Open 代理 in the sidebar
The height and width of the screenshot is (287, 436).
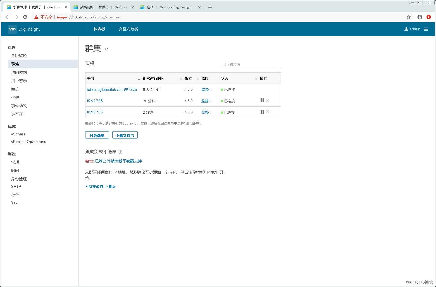15,98
